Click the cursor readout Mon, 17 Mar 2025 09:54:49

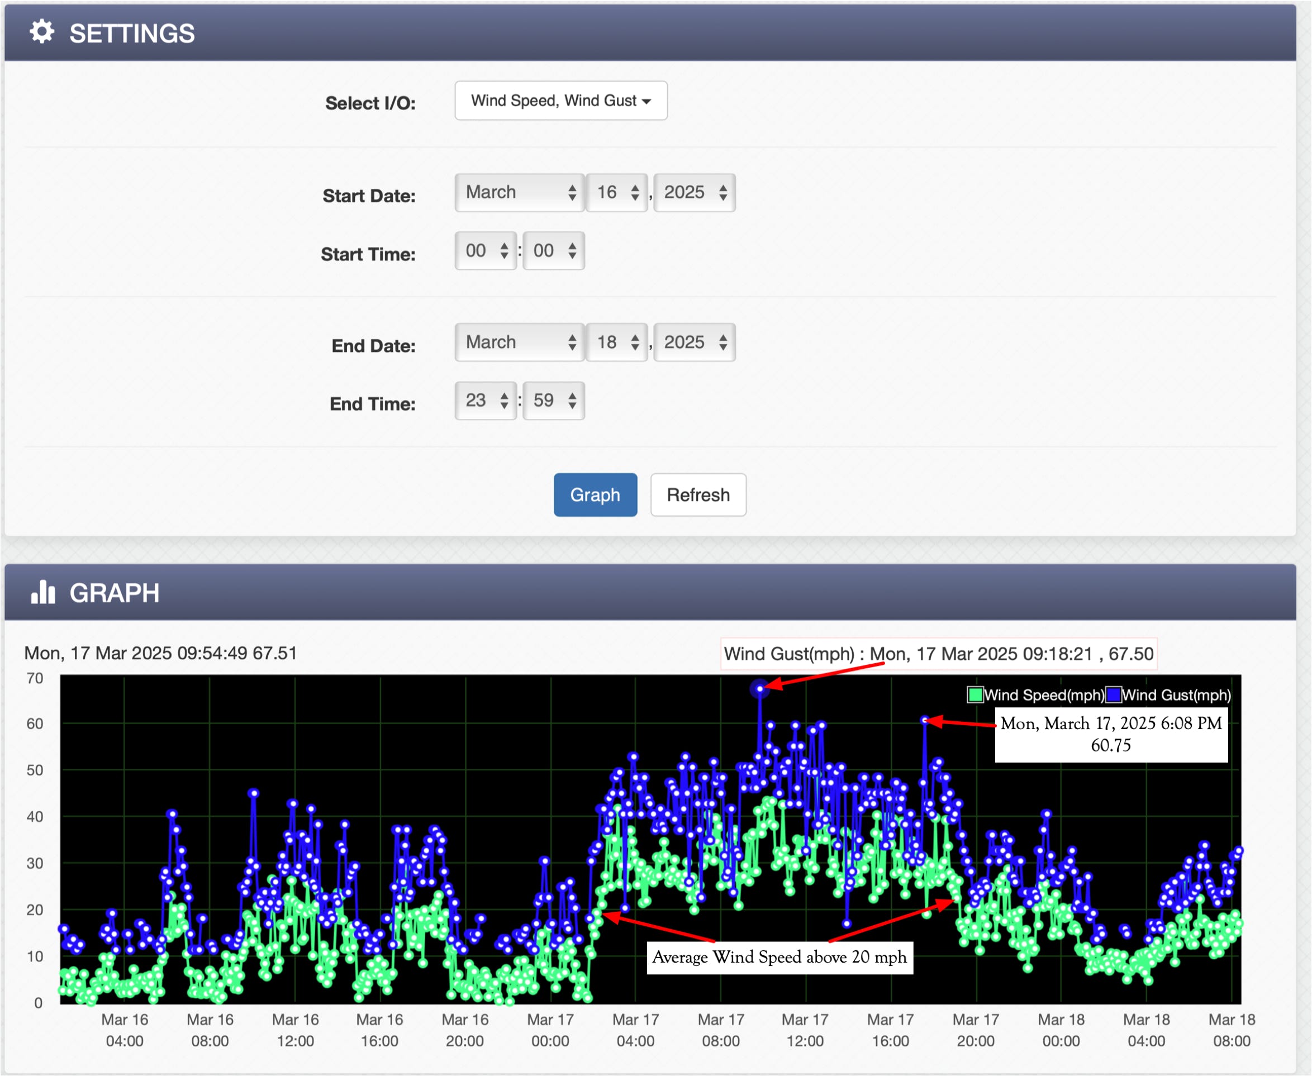pos(160,653)
